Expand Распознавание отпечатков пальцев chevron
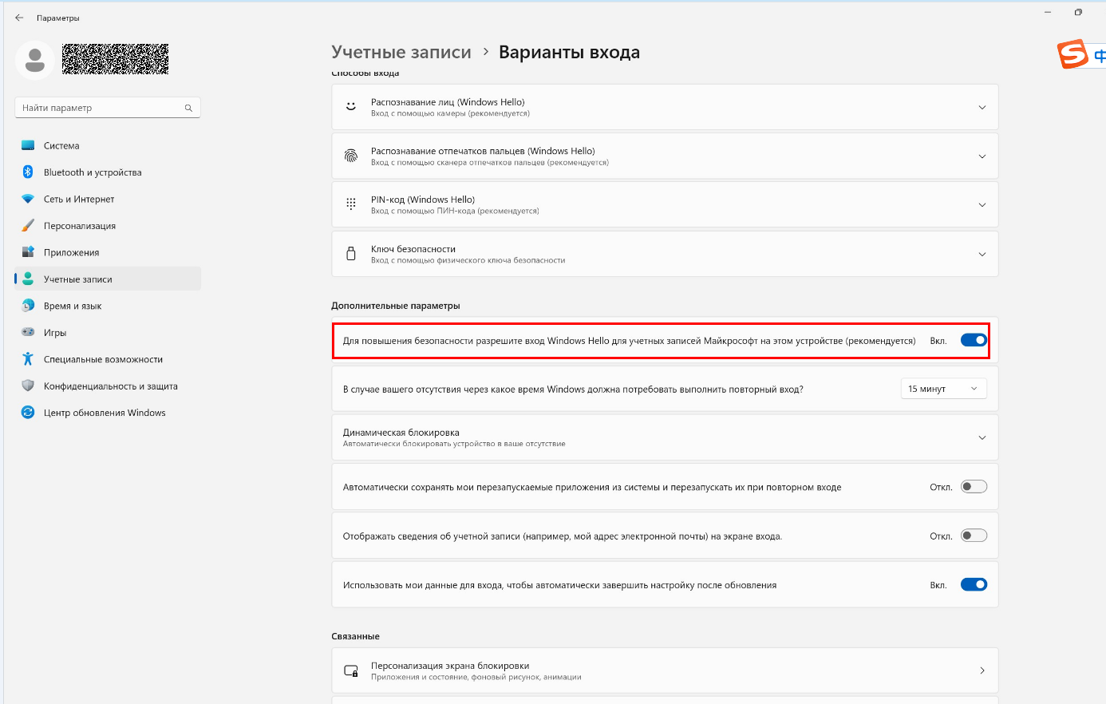The height and width of the screenshot is (704, 1106). pos(982,156)
